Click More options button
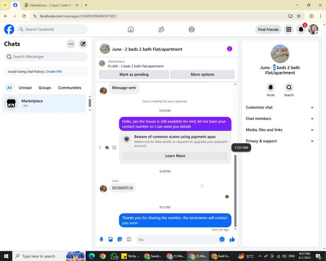The width and height of the screenshot is (326, 261). [202, 74]
